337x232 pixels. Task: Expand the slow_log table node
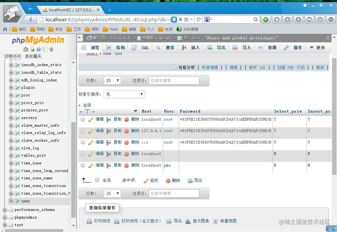(11, 148)
